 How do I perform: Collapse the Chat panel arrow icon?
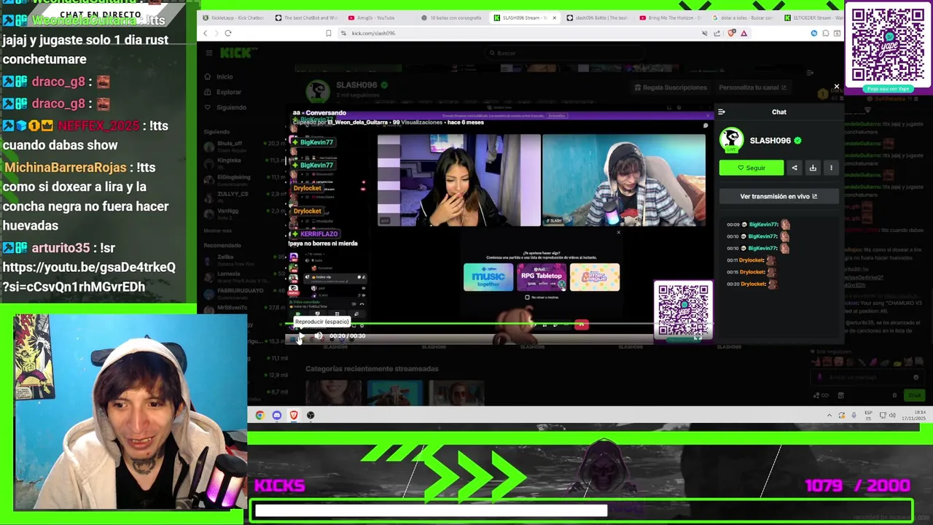point(721,112)
